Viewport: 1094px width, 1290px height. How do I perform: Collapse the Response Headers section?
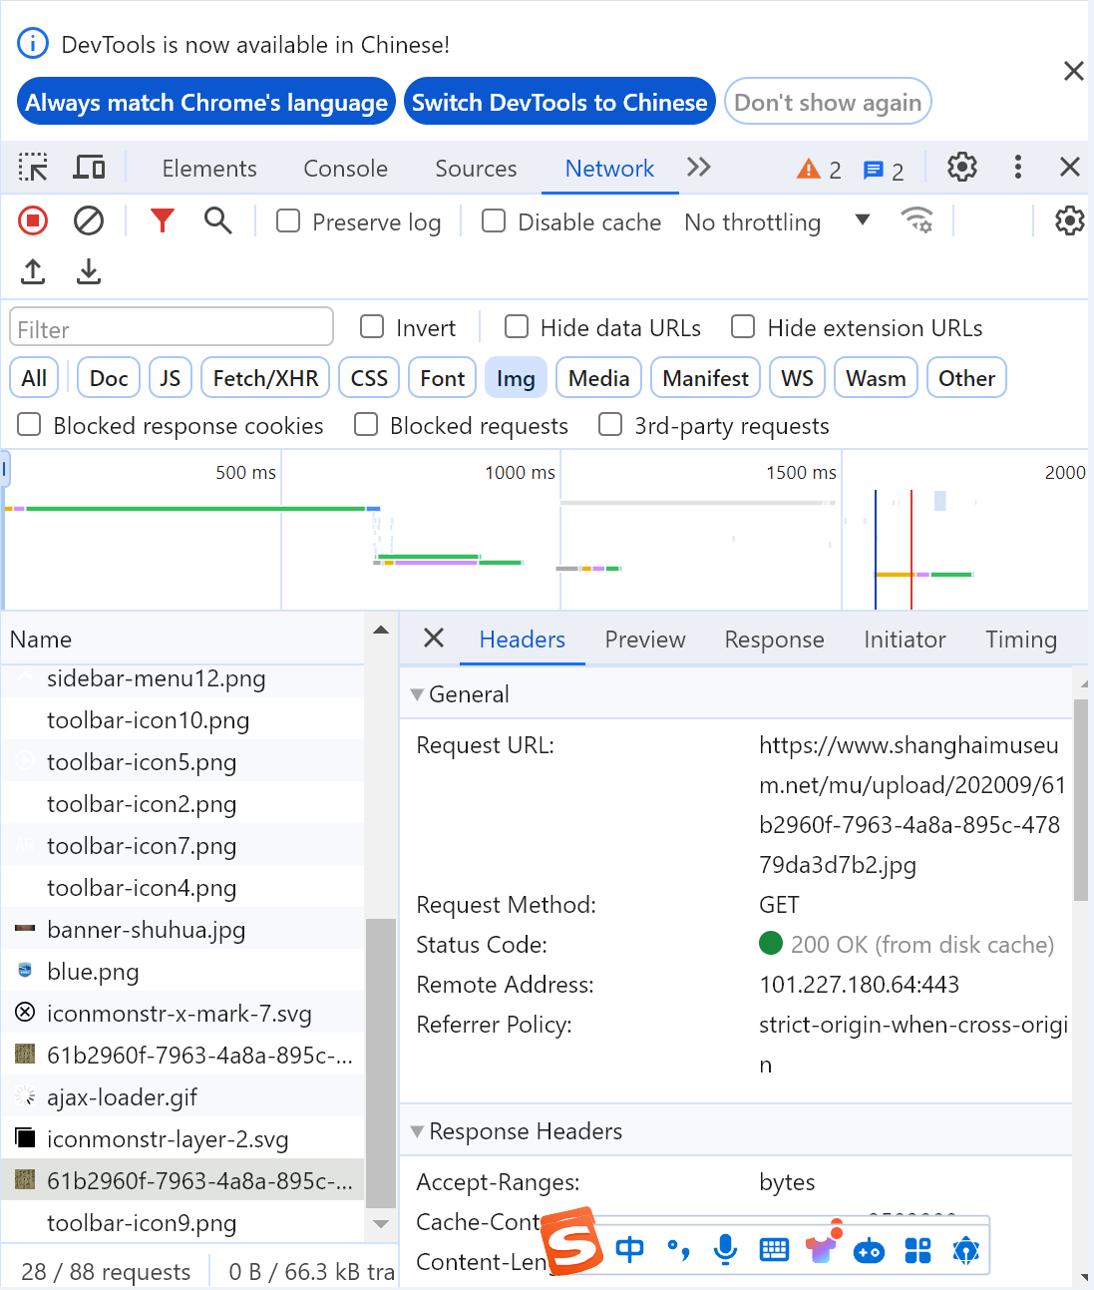(418, 1131)
